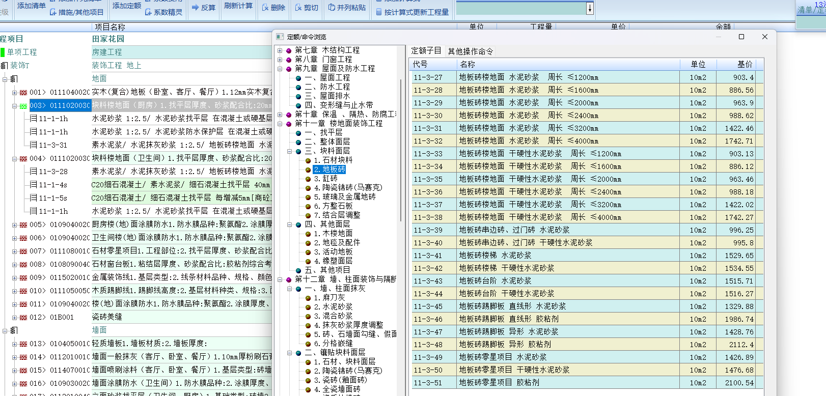826x396 pixels.
Task: Select 2. 地板砖 tree item
Action: tap(329, 169)
